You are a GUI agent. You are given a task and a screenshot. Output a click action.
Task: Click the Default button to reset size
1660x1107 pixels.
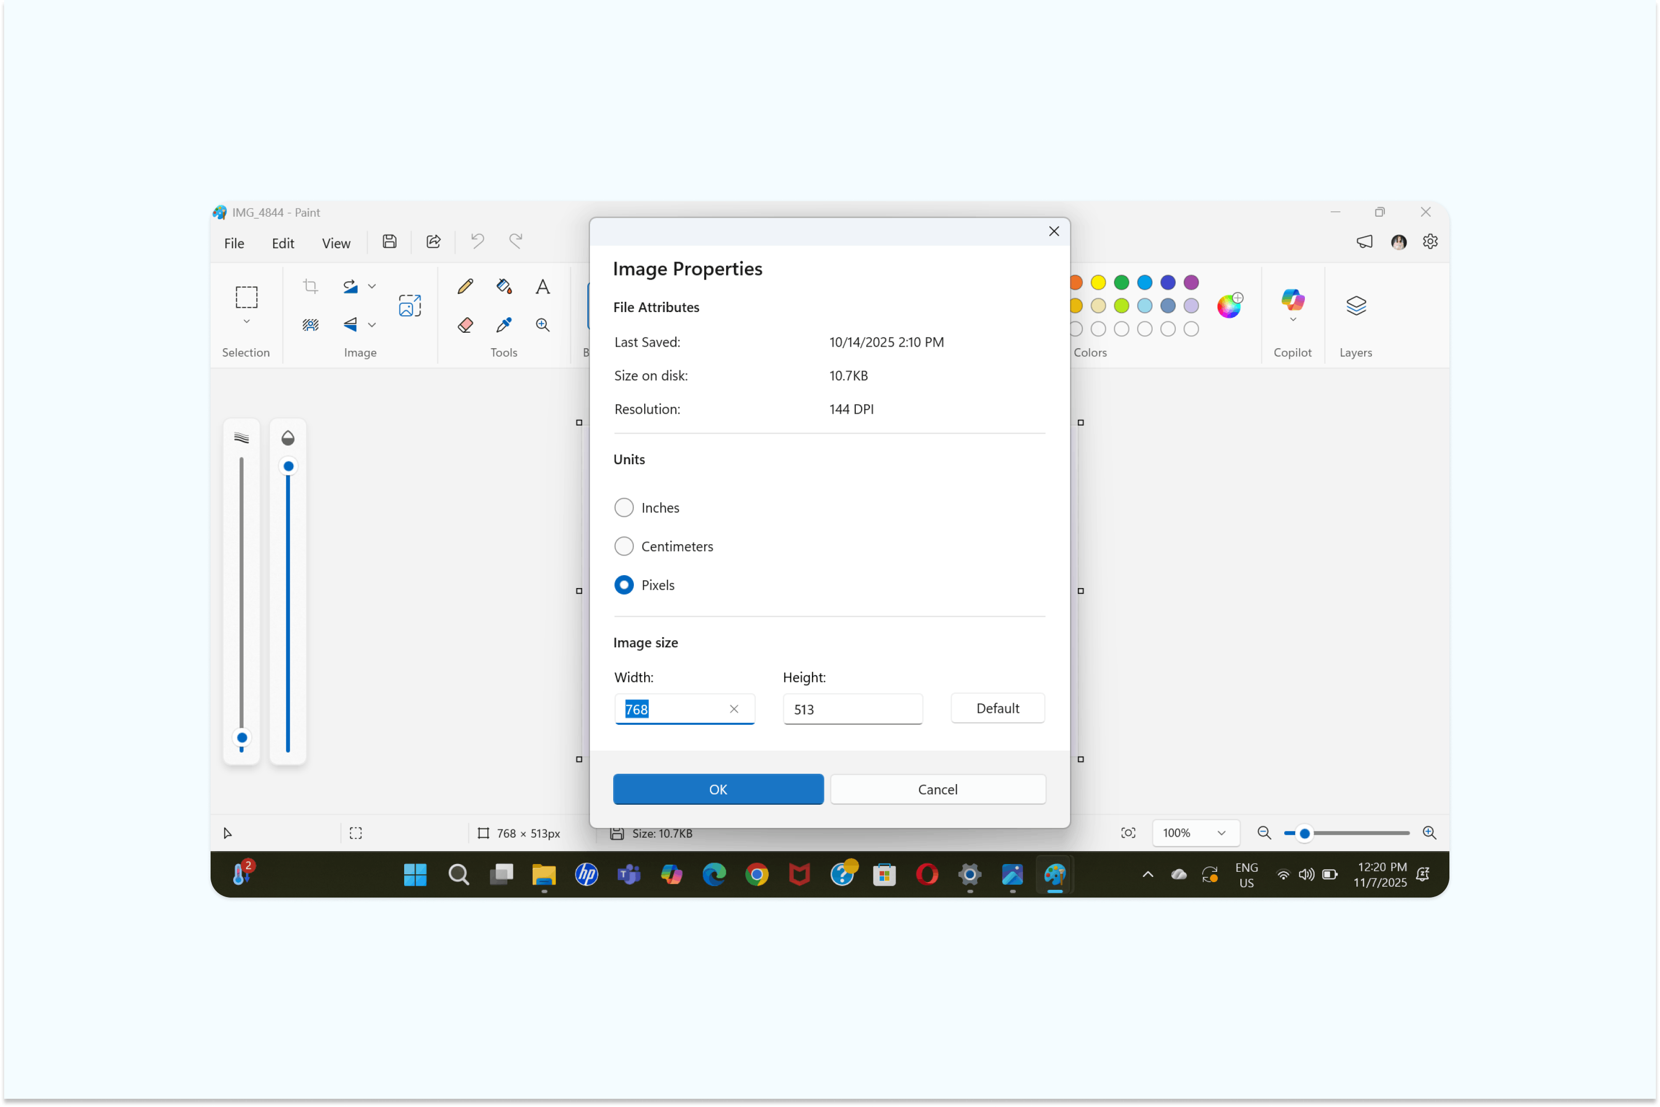997,708
